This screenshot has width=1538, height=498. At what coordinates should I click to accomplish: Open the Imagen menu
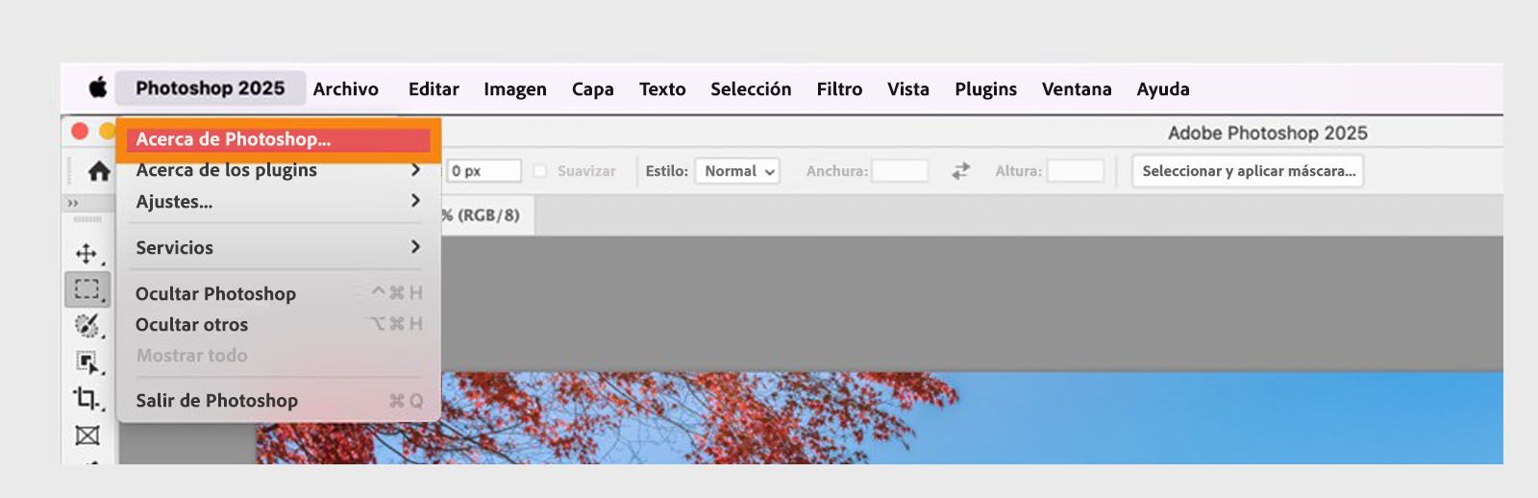(515, 88)
